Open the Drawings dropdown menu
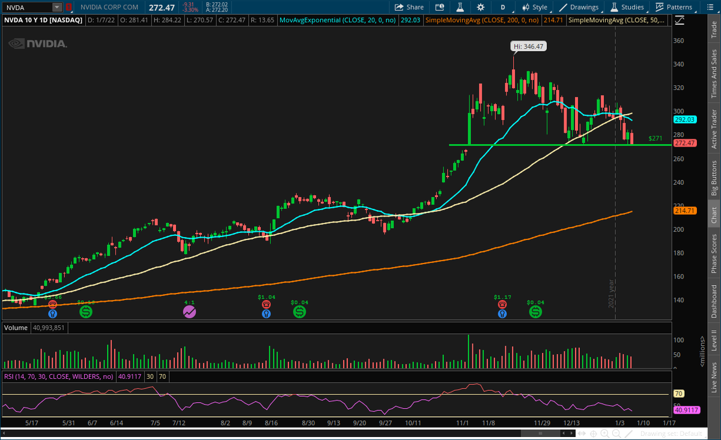The height and width of the screenshot is (440, 721). click(579, 7)
